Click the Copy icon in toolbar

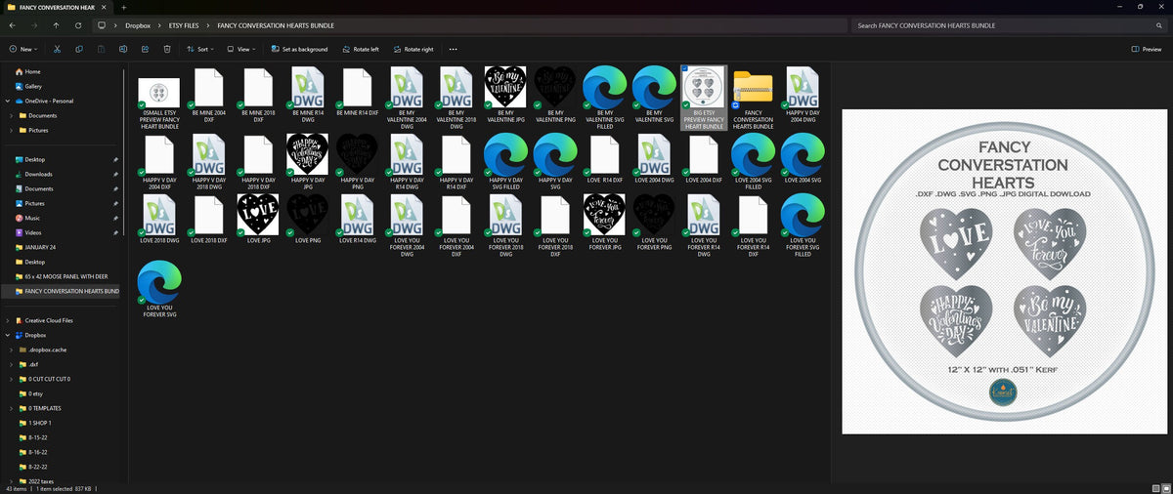click(x=78, y=49)
